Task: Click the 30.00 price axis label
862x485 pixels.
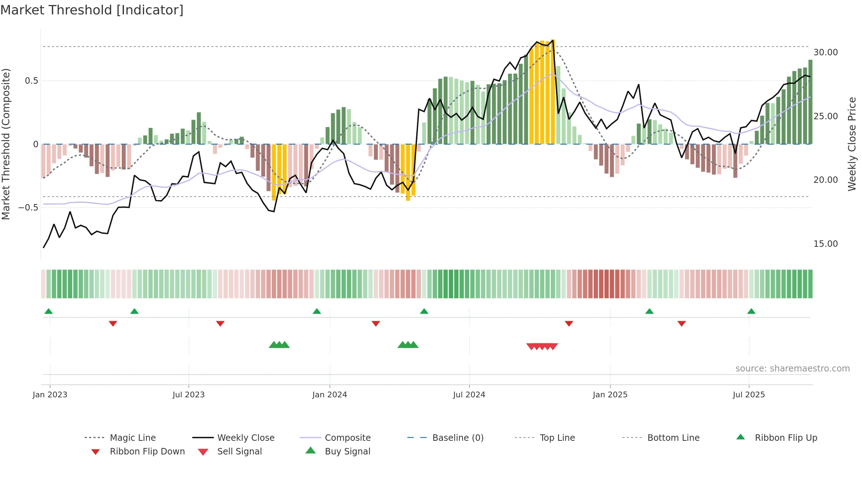Action: 826,52
